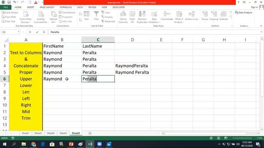The width and height of the screenshot is (264, 148).
Task: Select column D header
Action: point(132,40)
